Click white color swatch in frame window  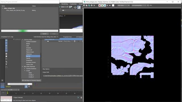pyautogui.click(x=113, y=5)
